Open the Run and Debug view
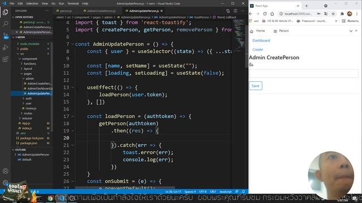The width and height of the screenshot is (362, 203). (x=5, y=47)
